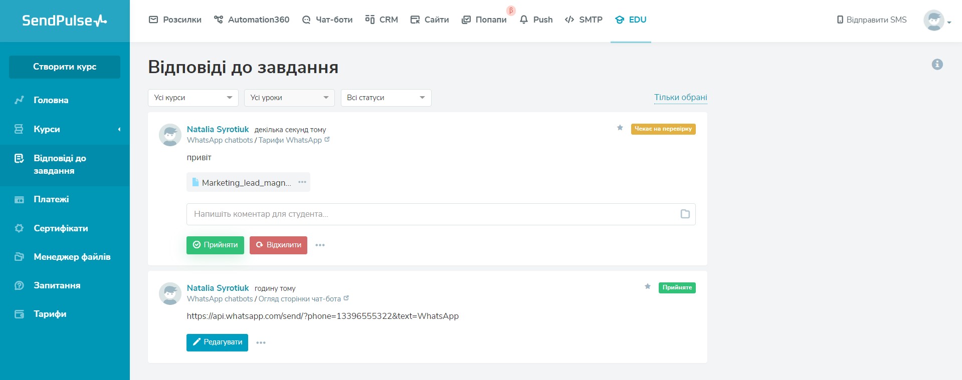The height and width of the screenshot is (380, 962).
Task: Click avatar of first answer author
Action: 170,135
